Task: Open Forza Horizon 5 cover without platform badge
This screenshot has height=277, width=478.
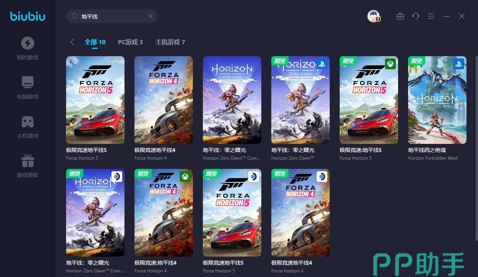Action: point(95,100)
